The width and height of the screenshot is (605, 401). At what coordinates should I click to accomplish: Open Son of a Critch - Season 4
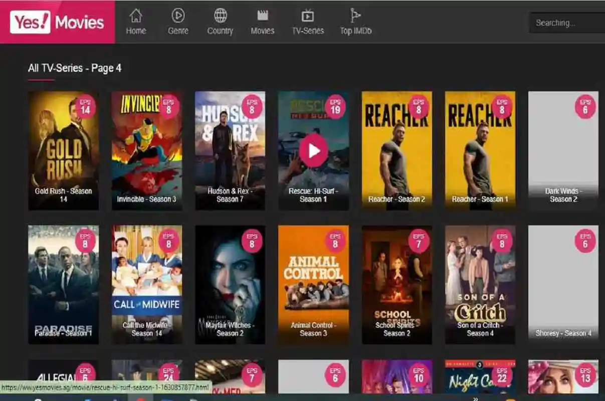480,284
